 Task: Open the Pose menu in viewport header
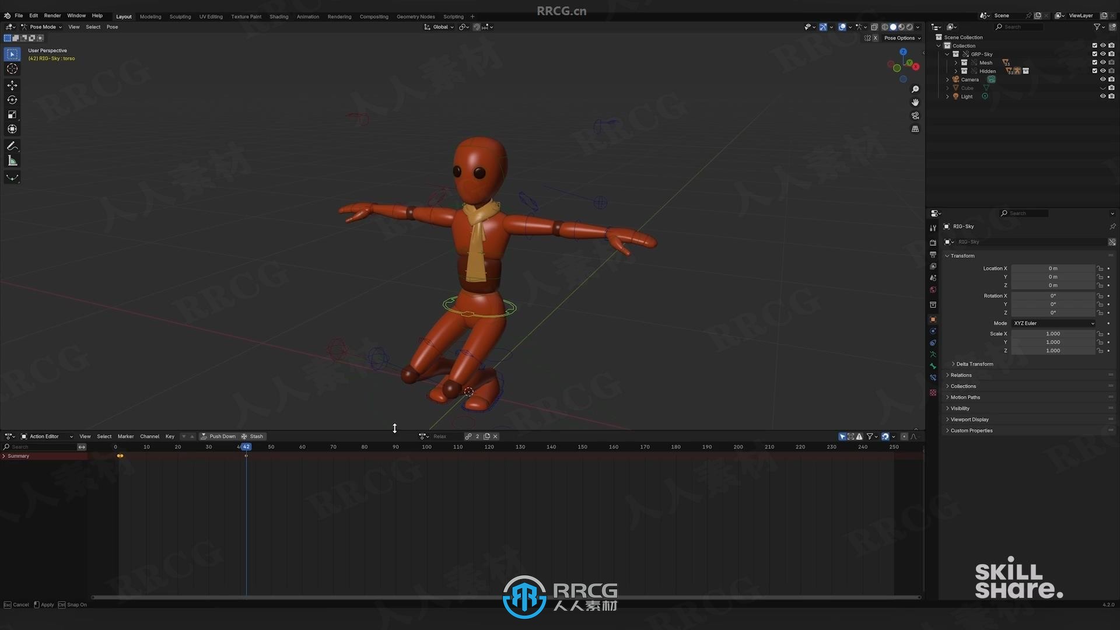click(112, 27)
